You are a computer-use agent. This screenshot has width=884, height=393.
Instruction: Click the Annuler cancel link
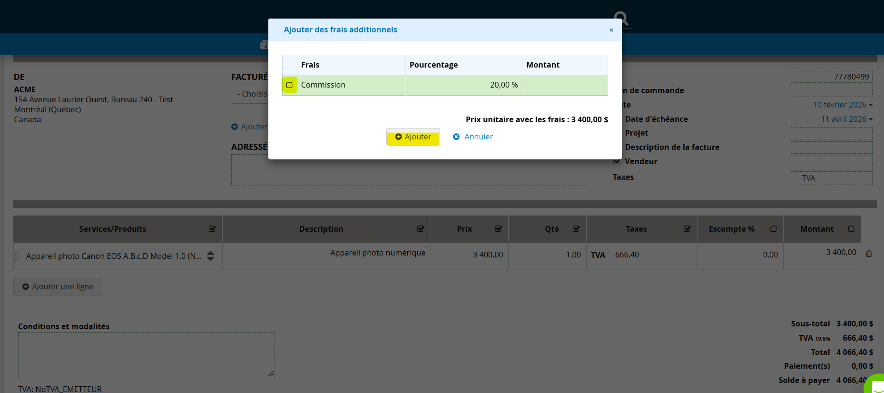[473, 137]
